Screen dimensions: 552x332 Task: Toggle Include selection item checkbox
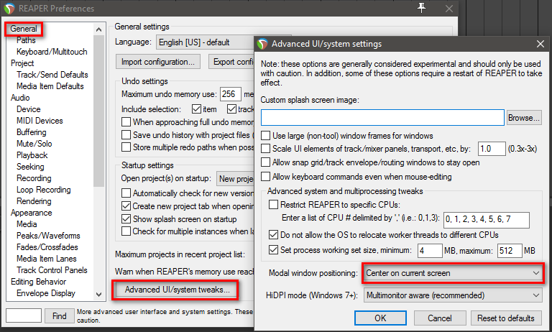[x=196, y=109]
